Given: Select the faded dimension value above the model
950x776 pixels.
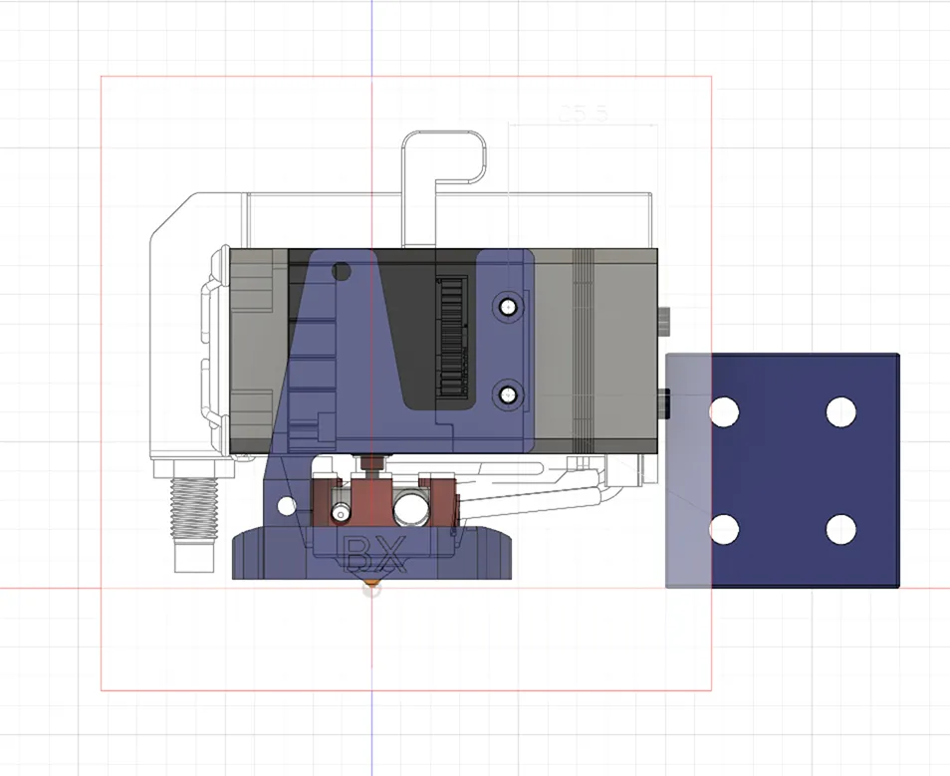Looking at the screenshot, I should coord(583,115).
